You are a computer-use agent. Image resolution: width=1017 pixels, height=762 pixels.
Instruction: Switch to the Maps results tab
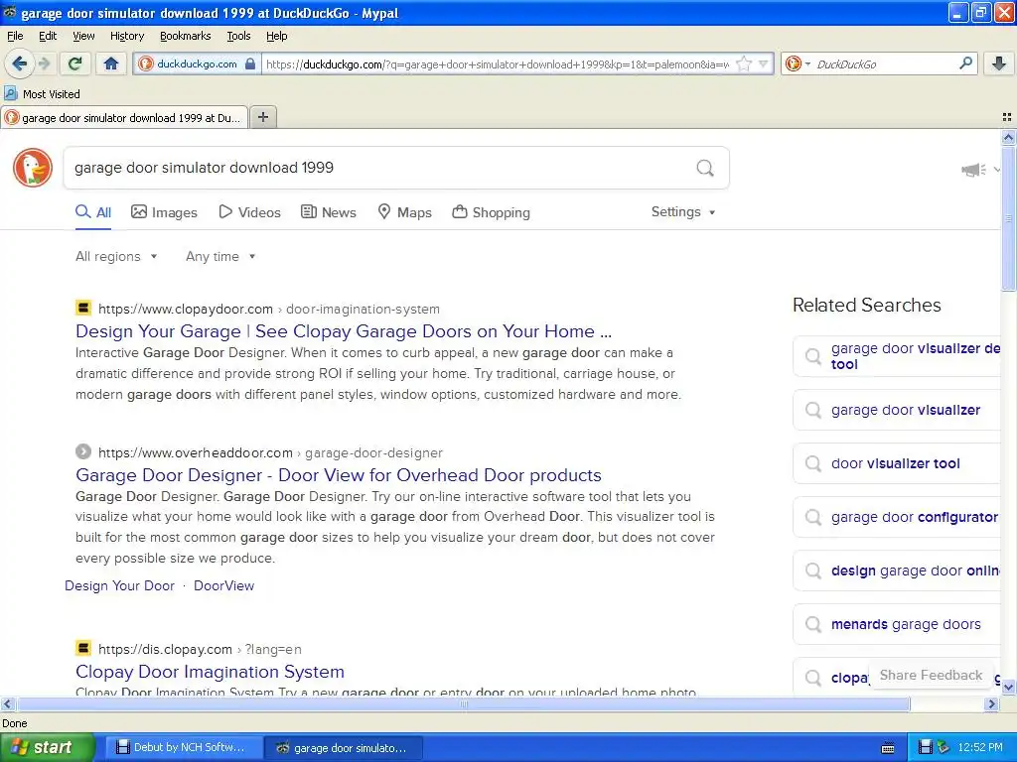405,212
